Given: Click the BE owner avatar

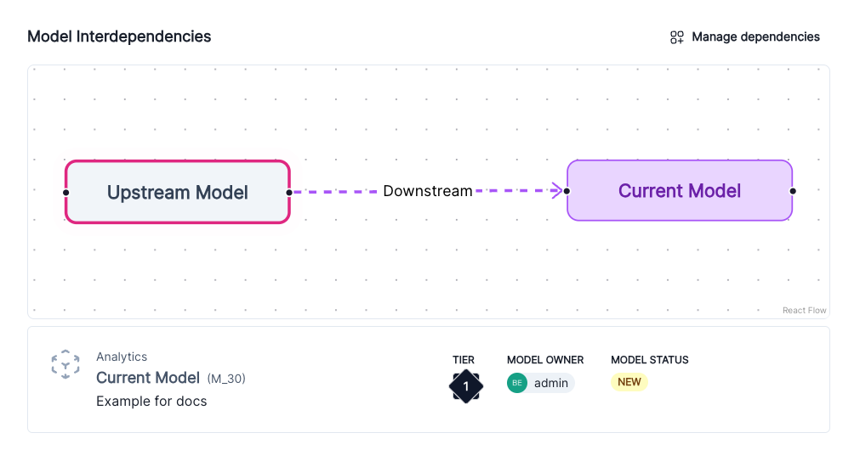Looking at the screenshot, I should click(x=517, y=383).
